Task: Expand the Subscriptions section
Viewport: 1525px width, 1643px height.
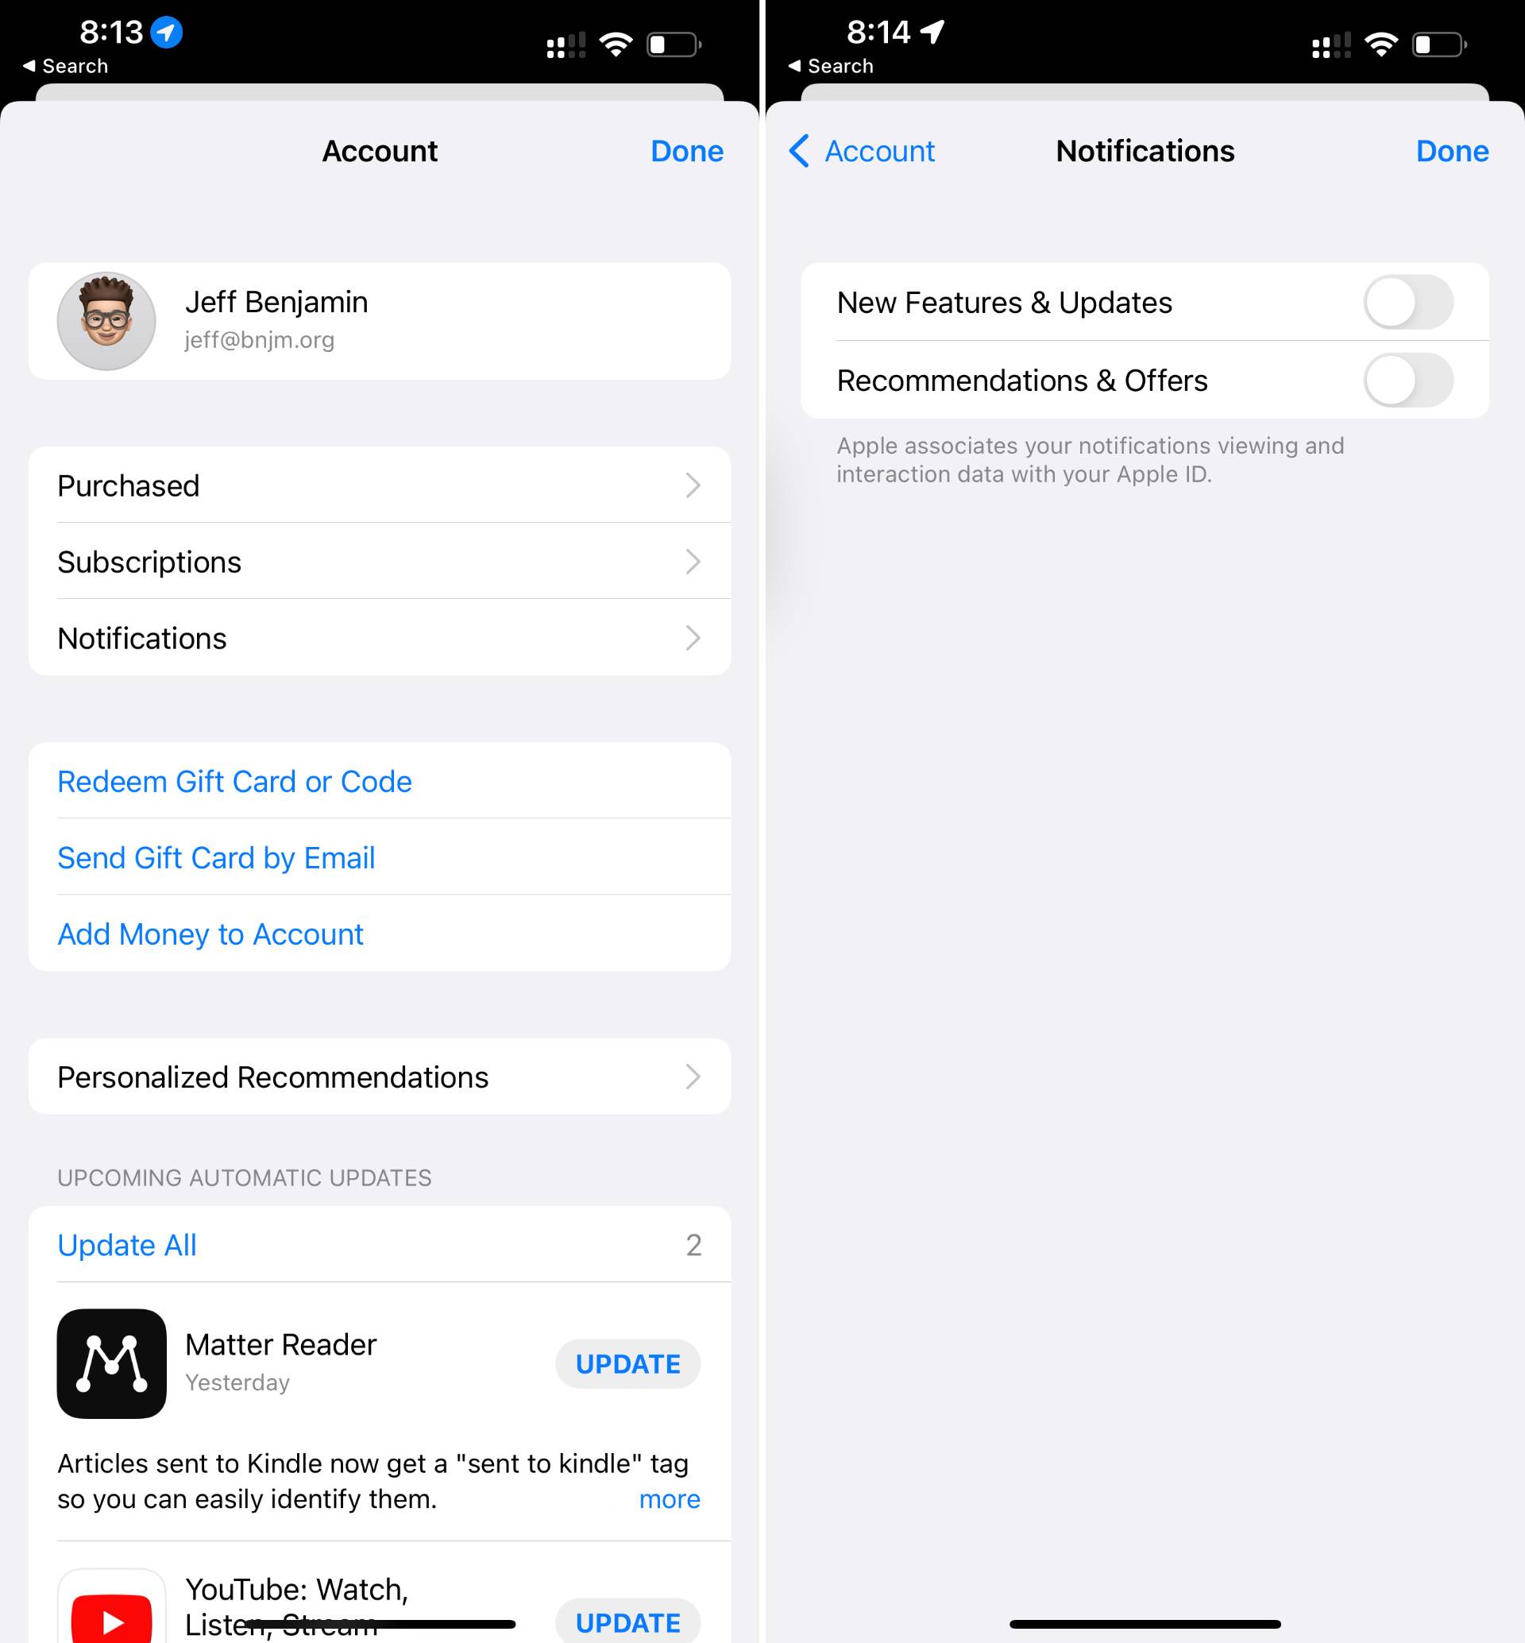Action: coord(380,561)
